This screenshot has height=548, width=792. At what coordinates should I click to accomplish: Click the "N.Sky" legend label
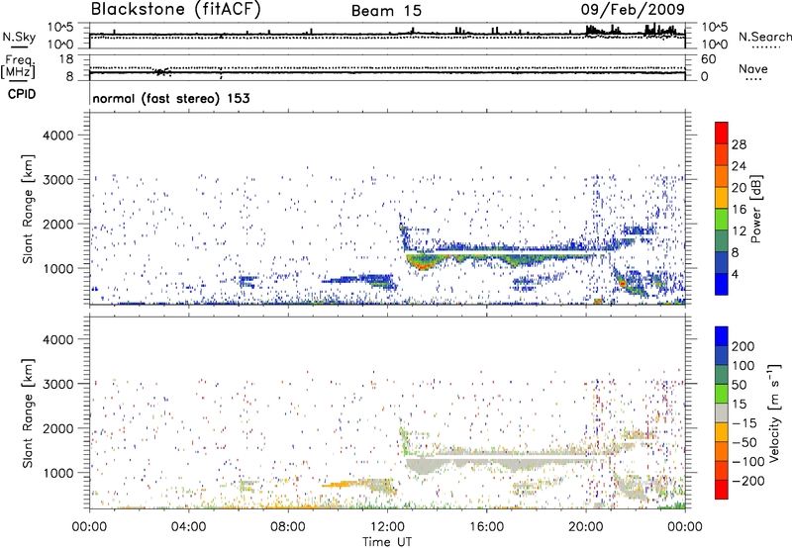tap(19, 37)
